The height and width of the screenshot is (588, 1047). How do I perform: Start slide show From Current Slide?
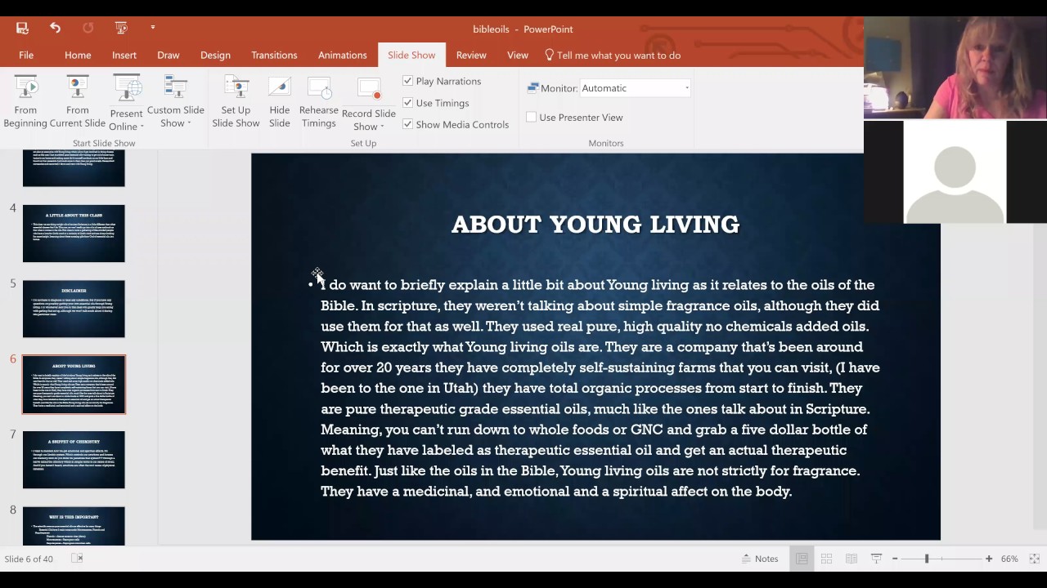pyautogui.click(x=78, y=102)
